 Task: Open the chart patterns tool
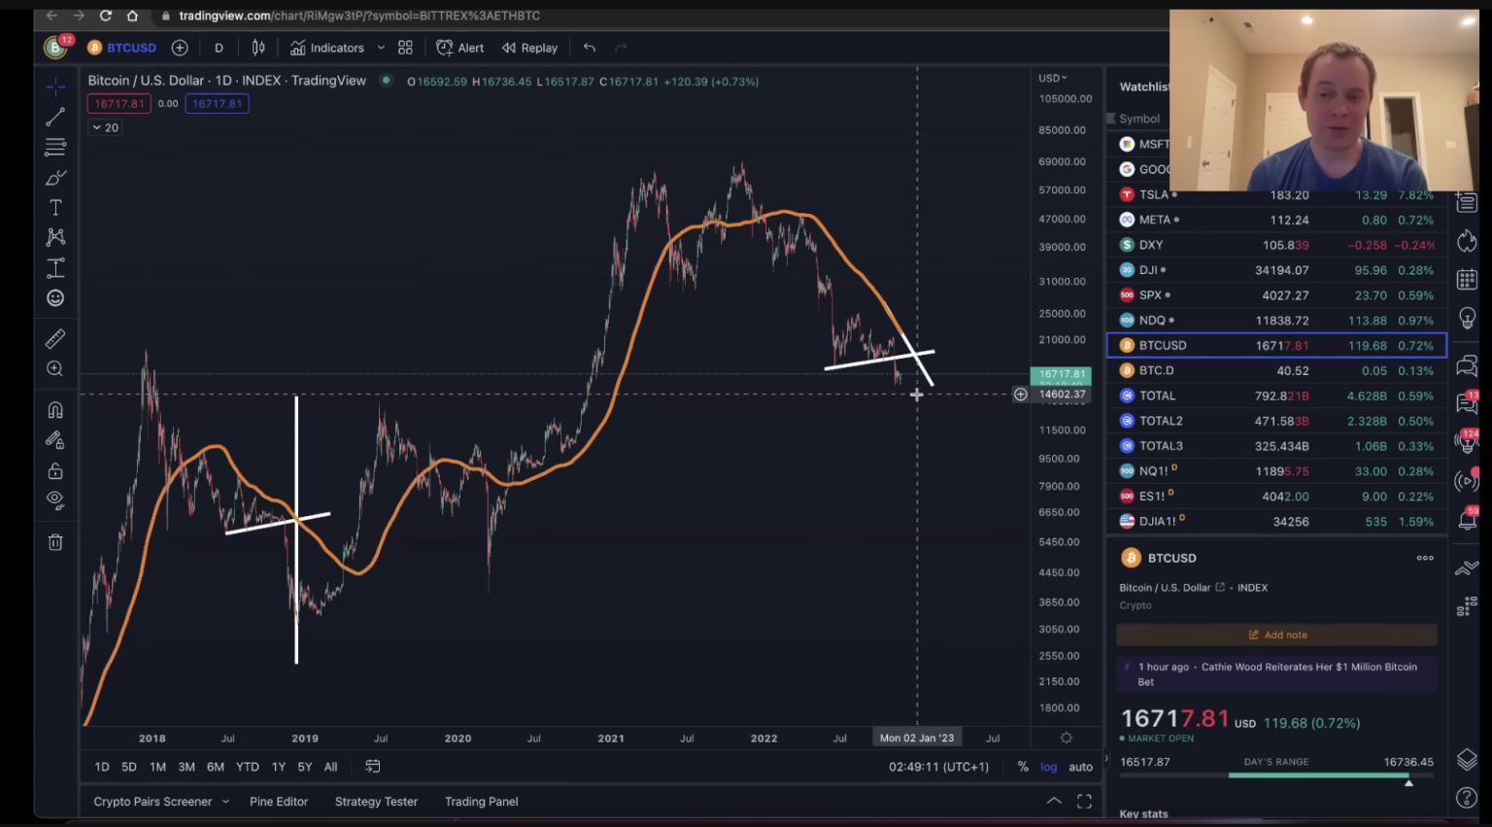[x=55, y=237]
